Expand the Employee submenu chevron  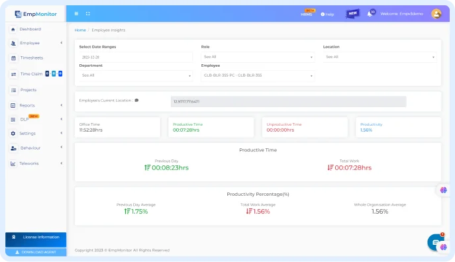[62, 43]
